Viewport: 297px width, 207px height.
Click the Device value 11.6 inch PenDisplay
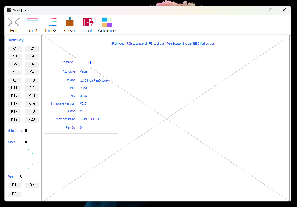click(94, 80)
